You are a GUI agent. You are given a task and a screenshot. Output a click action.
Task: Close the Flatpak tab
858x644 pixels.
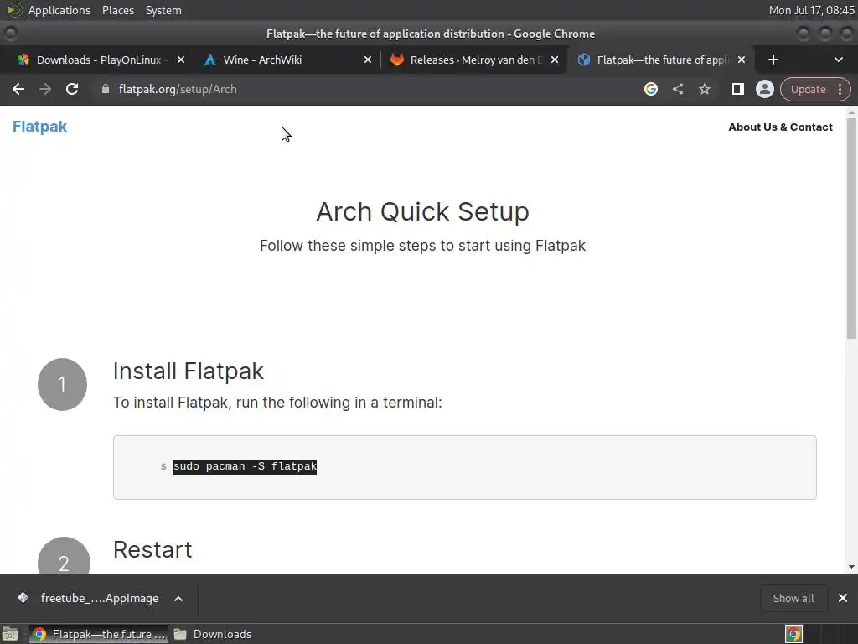[x=742, y=60]
